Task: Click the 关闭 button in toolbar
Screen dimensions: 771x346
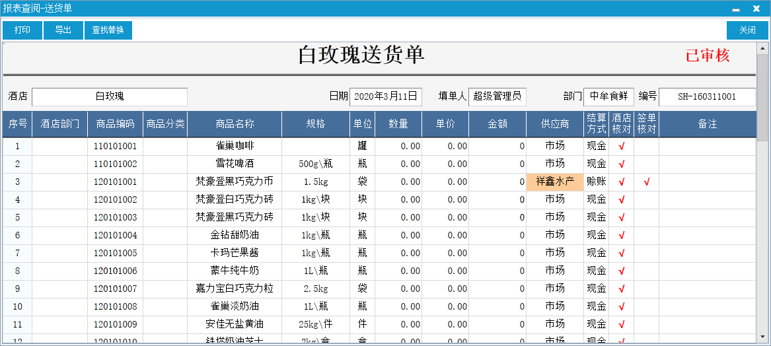Action: click(747, 30)
